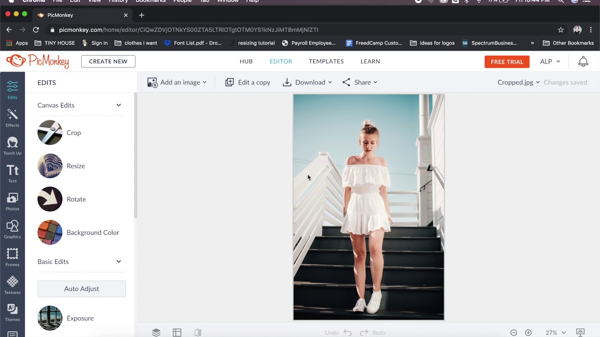Bookmark this page with the star icon

tap(561, 29)
